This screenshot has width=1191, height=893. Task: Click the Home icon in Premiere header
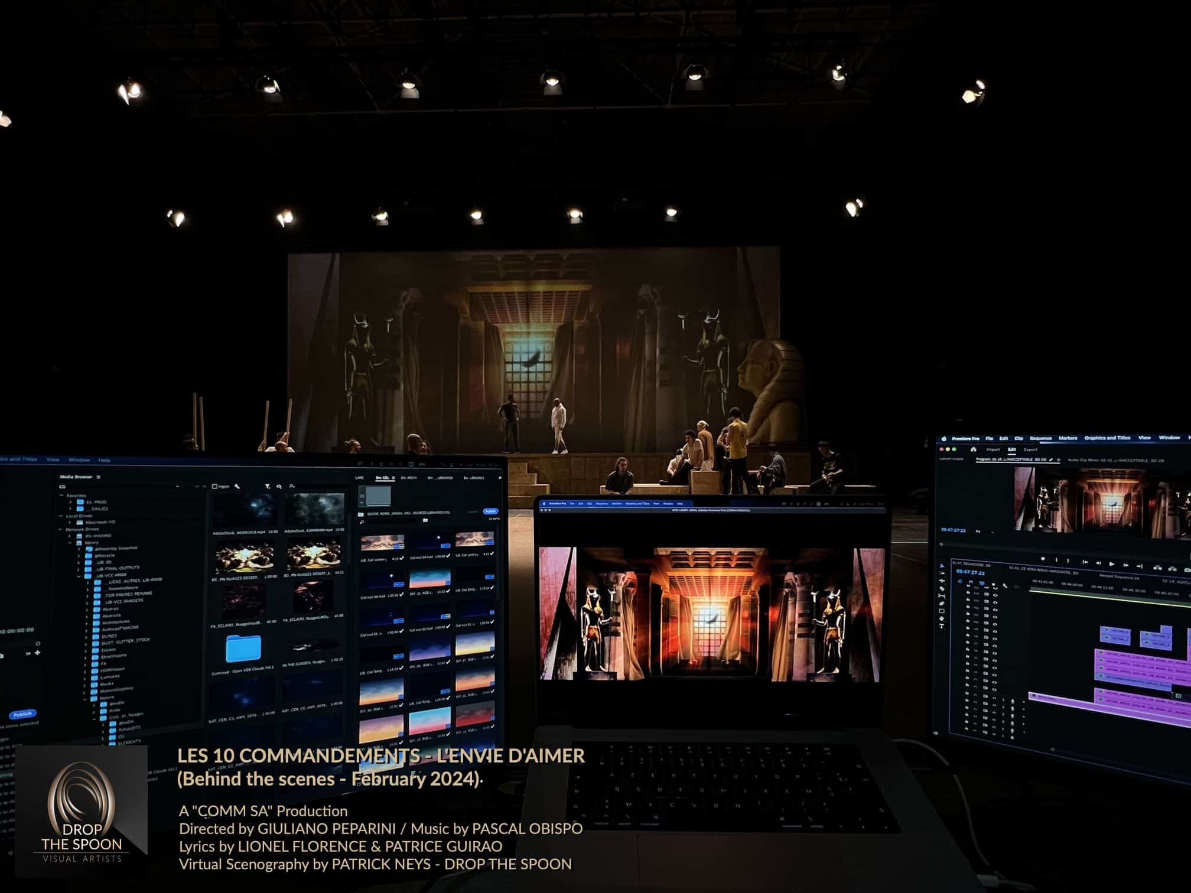click(974, 449)
